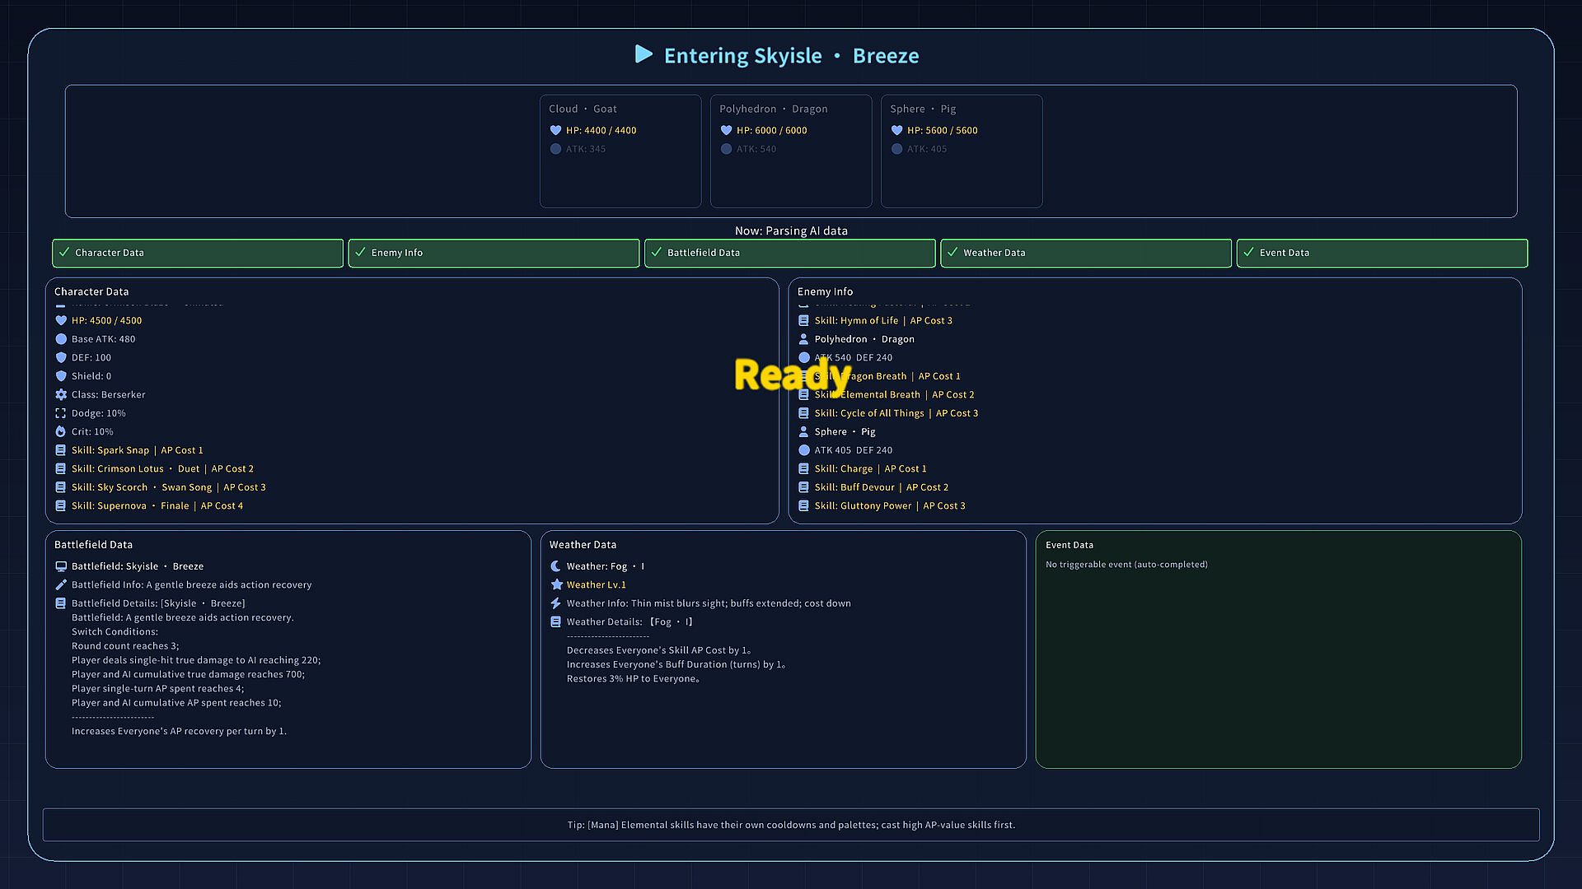
Task: Click the pencil icon beside Battlefield Info
Action: 61,584
